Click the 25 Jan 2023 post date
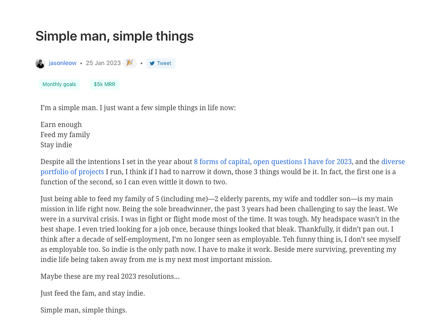 click(103, 63)
